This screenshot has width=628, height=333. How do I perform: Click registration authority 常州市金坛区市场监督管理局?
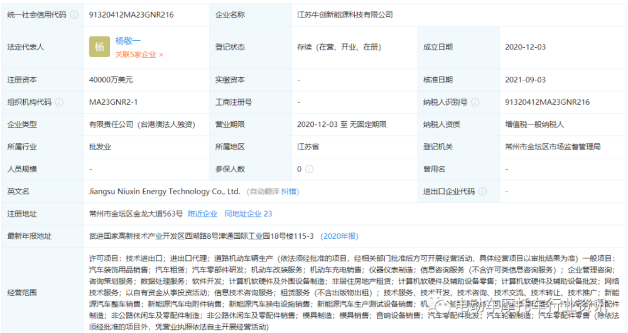point(552,147)
